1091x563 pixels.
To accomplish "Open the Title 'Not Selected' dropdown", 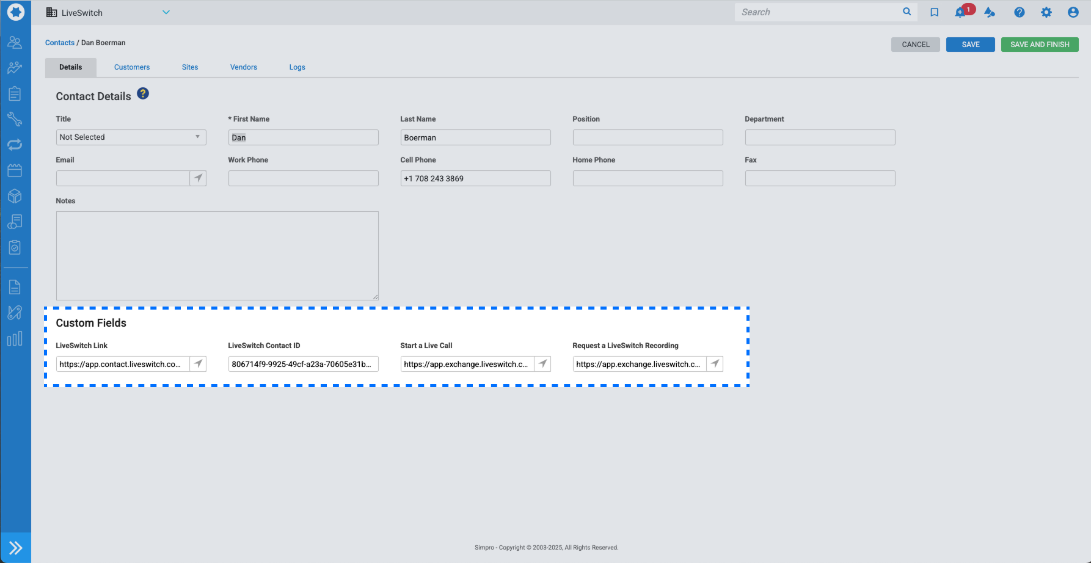I will 131,137.
